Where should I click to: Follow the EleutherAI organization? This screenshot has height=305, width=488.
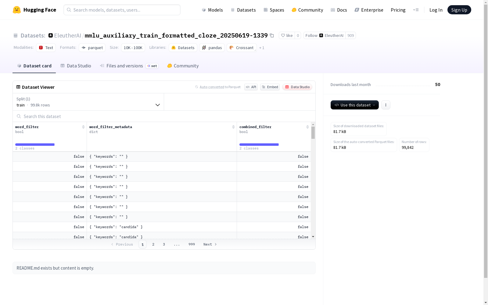point(325,35)
